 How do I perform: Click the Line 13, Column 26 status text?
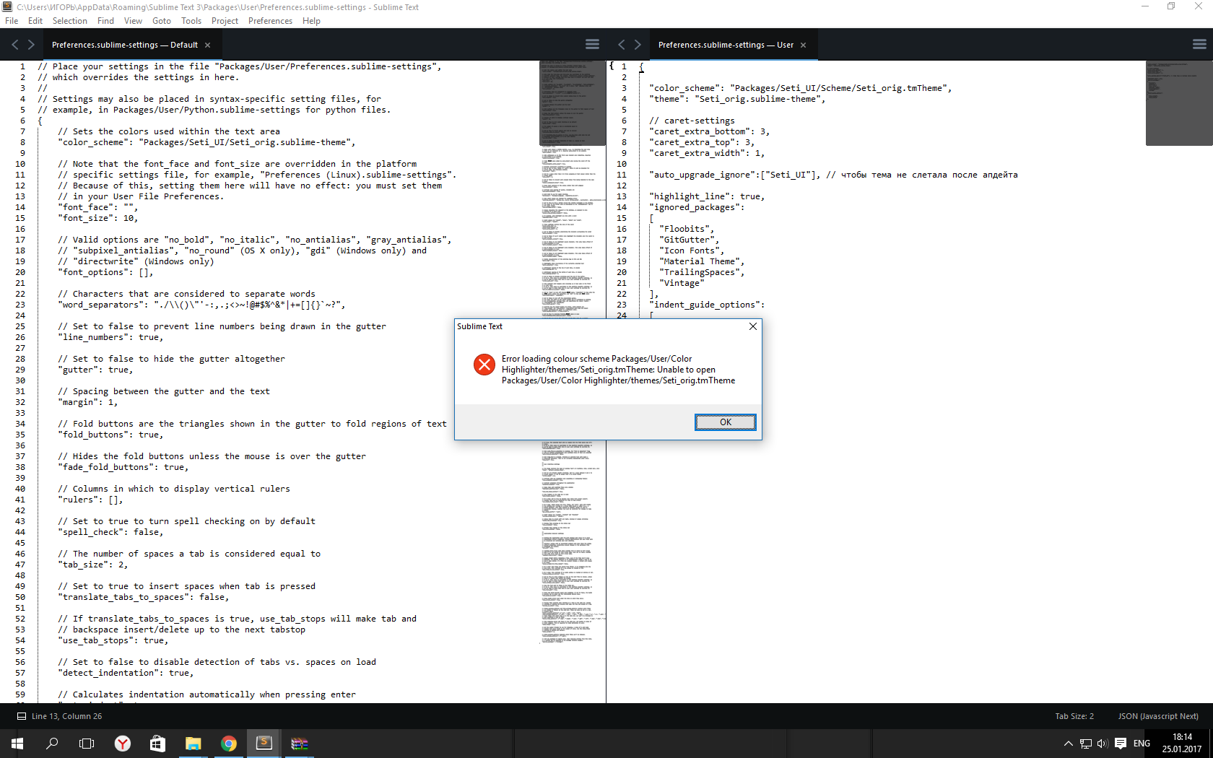pos(66,716)
